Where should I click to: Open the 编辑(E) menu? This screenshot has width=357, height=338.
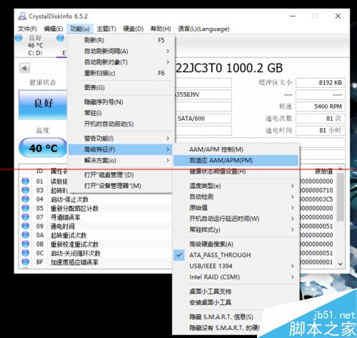click(54, 29)
